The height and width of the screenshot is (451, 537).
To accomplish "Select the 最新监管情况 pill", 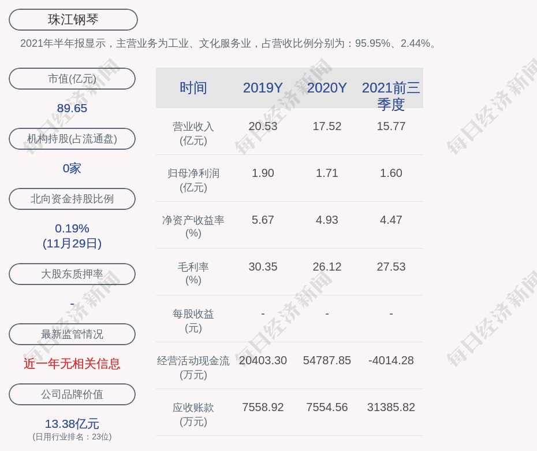I will coord(72,334).
